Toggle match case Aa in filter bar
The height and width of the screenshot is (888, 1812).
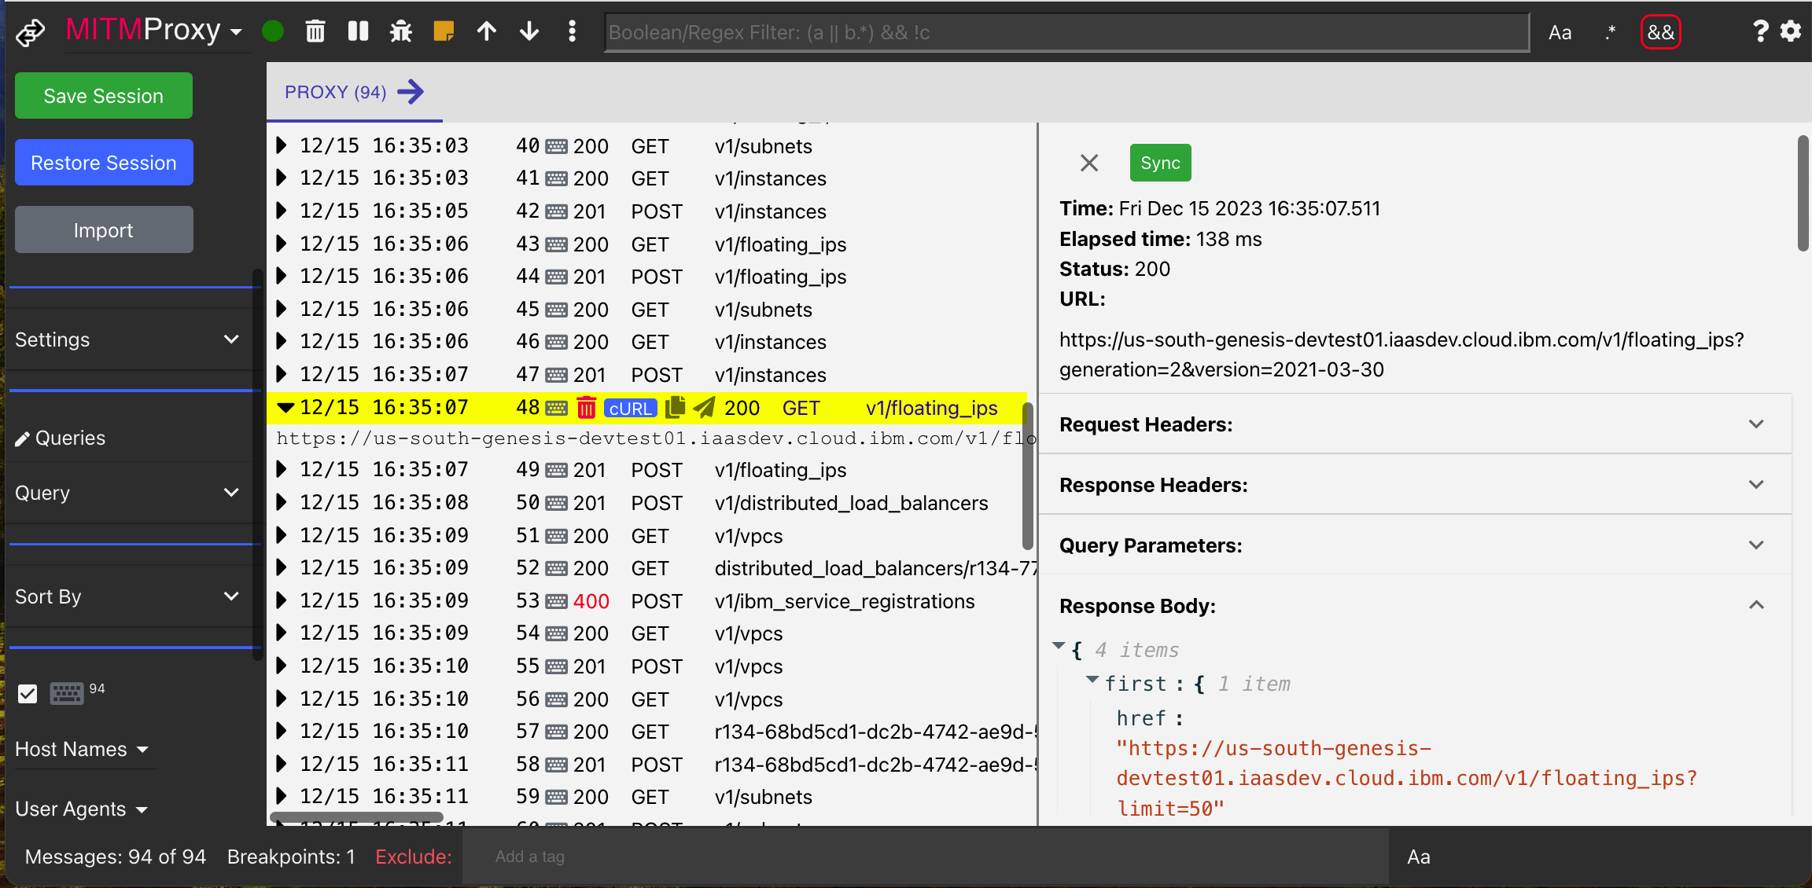click(x=1560, y=32)
